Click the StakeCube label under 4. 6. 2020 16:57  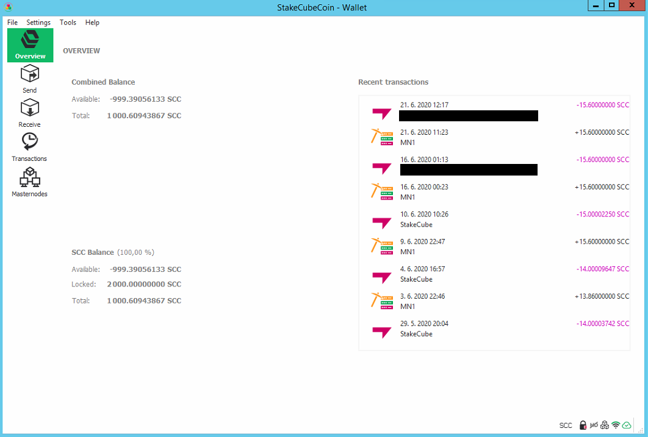(x=416, y=279)
